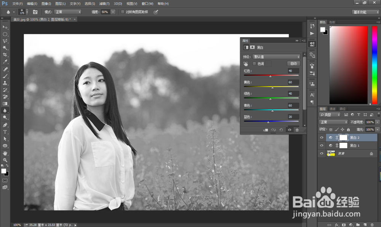Toggle Quick Mask mode
Screen dimensions: 381x227
(x=5, y=181)
